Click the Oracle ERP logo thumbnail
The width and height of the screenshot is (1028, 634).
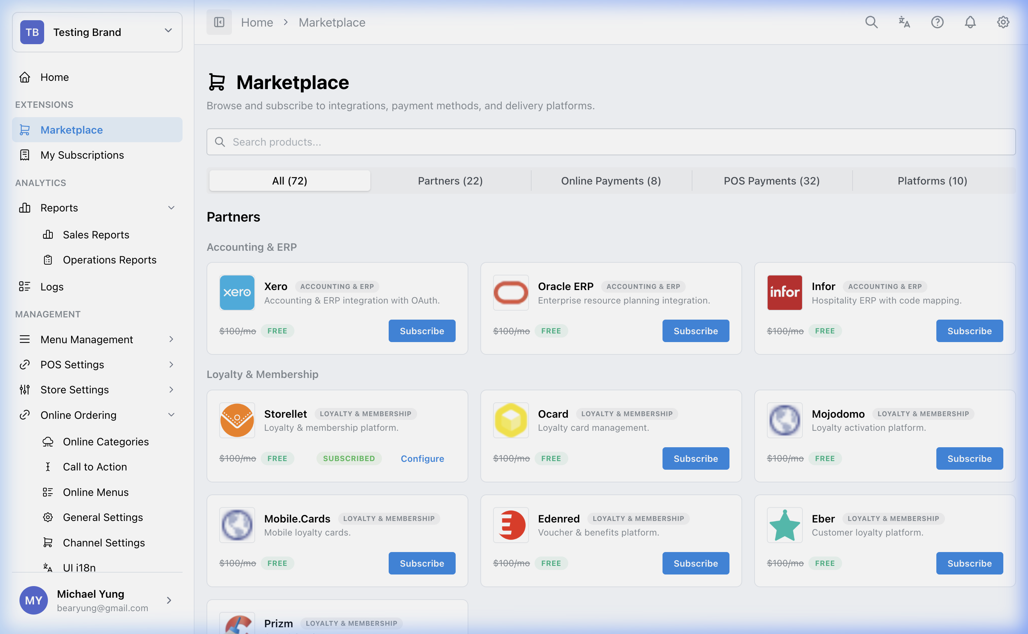(x=510, y=293)
